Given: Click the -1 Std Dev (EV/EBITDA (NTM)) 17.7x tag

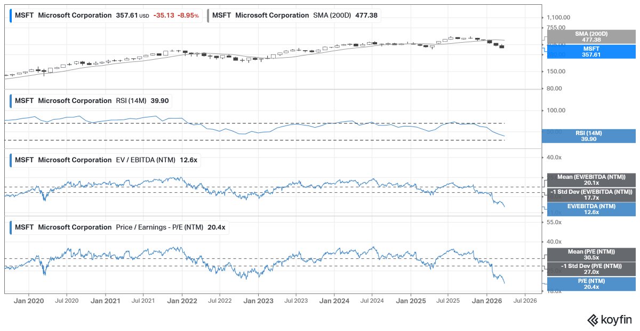Looking at the screenshot, I should tap(591, 194).
